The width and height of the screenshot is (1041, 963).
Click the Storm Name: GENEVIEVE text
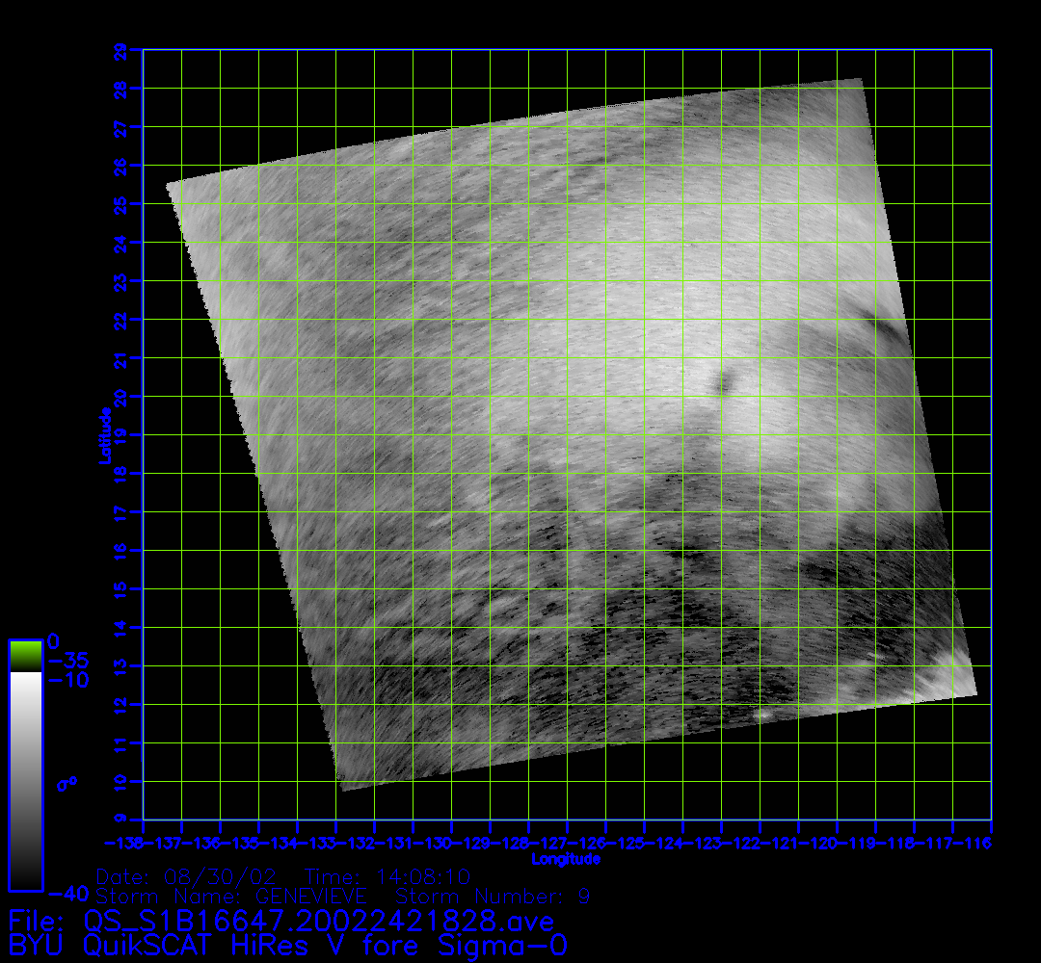(x=230, y=897)
